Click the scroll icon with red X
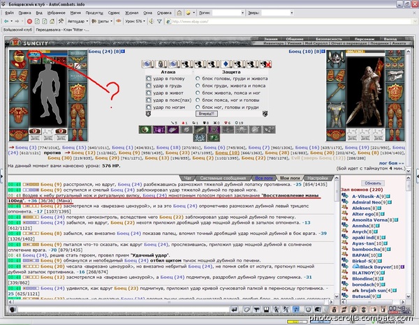 click(x=265, y=64)
